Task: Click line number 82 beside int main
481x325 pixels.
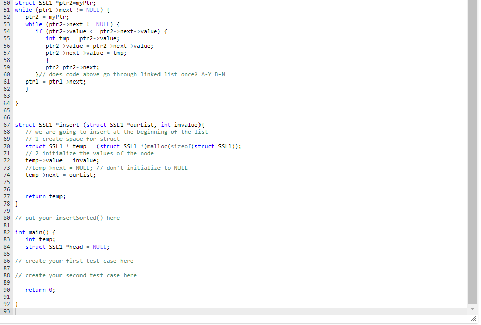Action: (6, 232)
